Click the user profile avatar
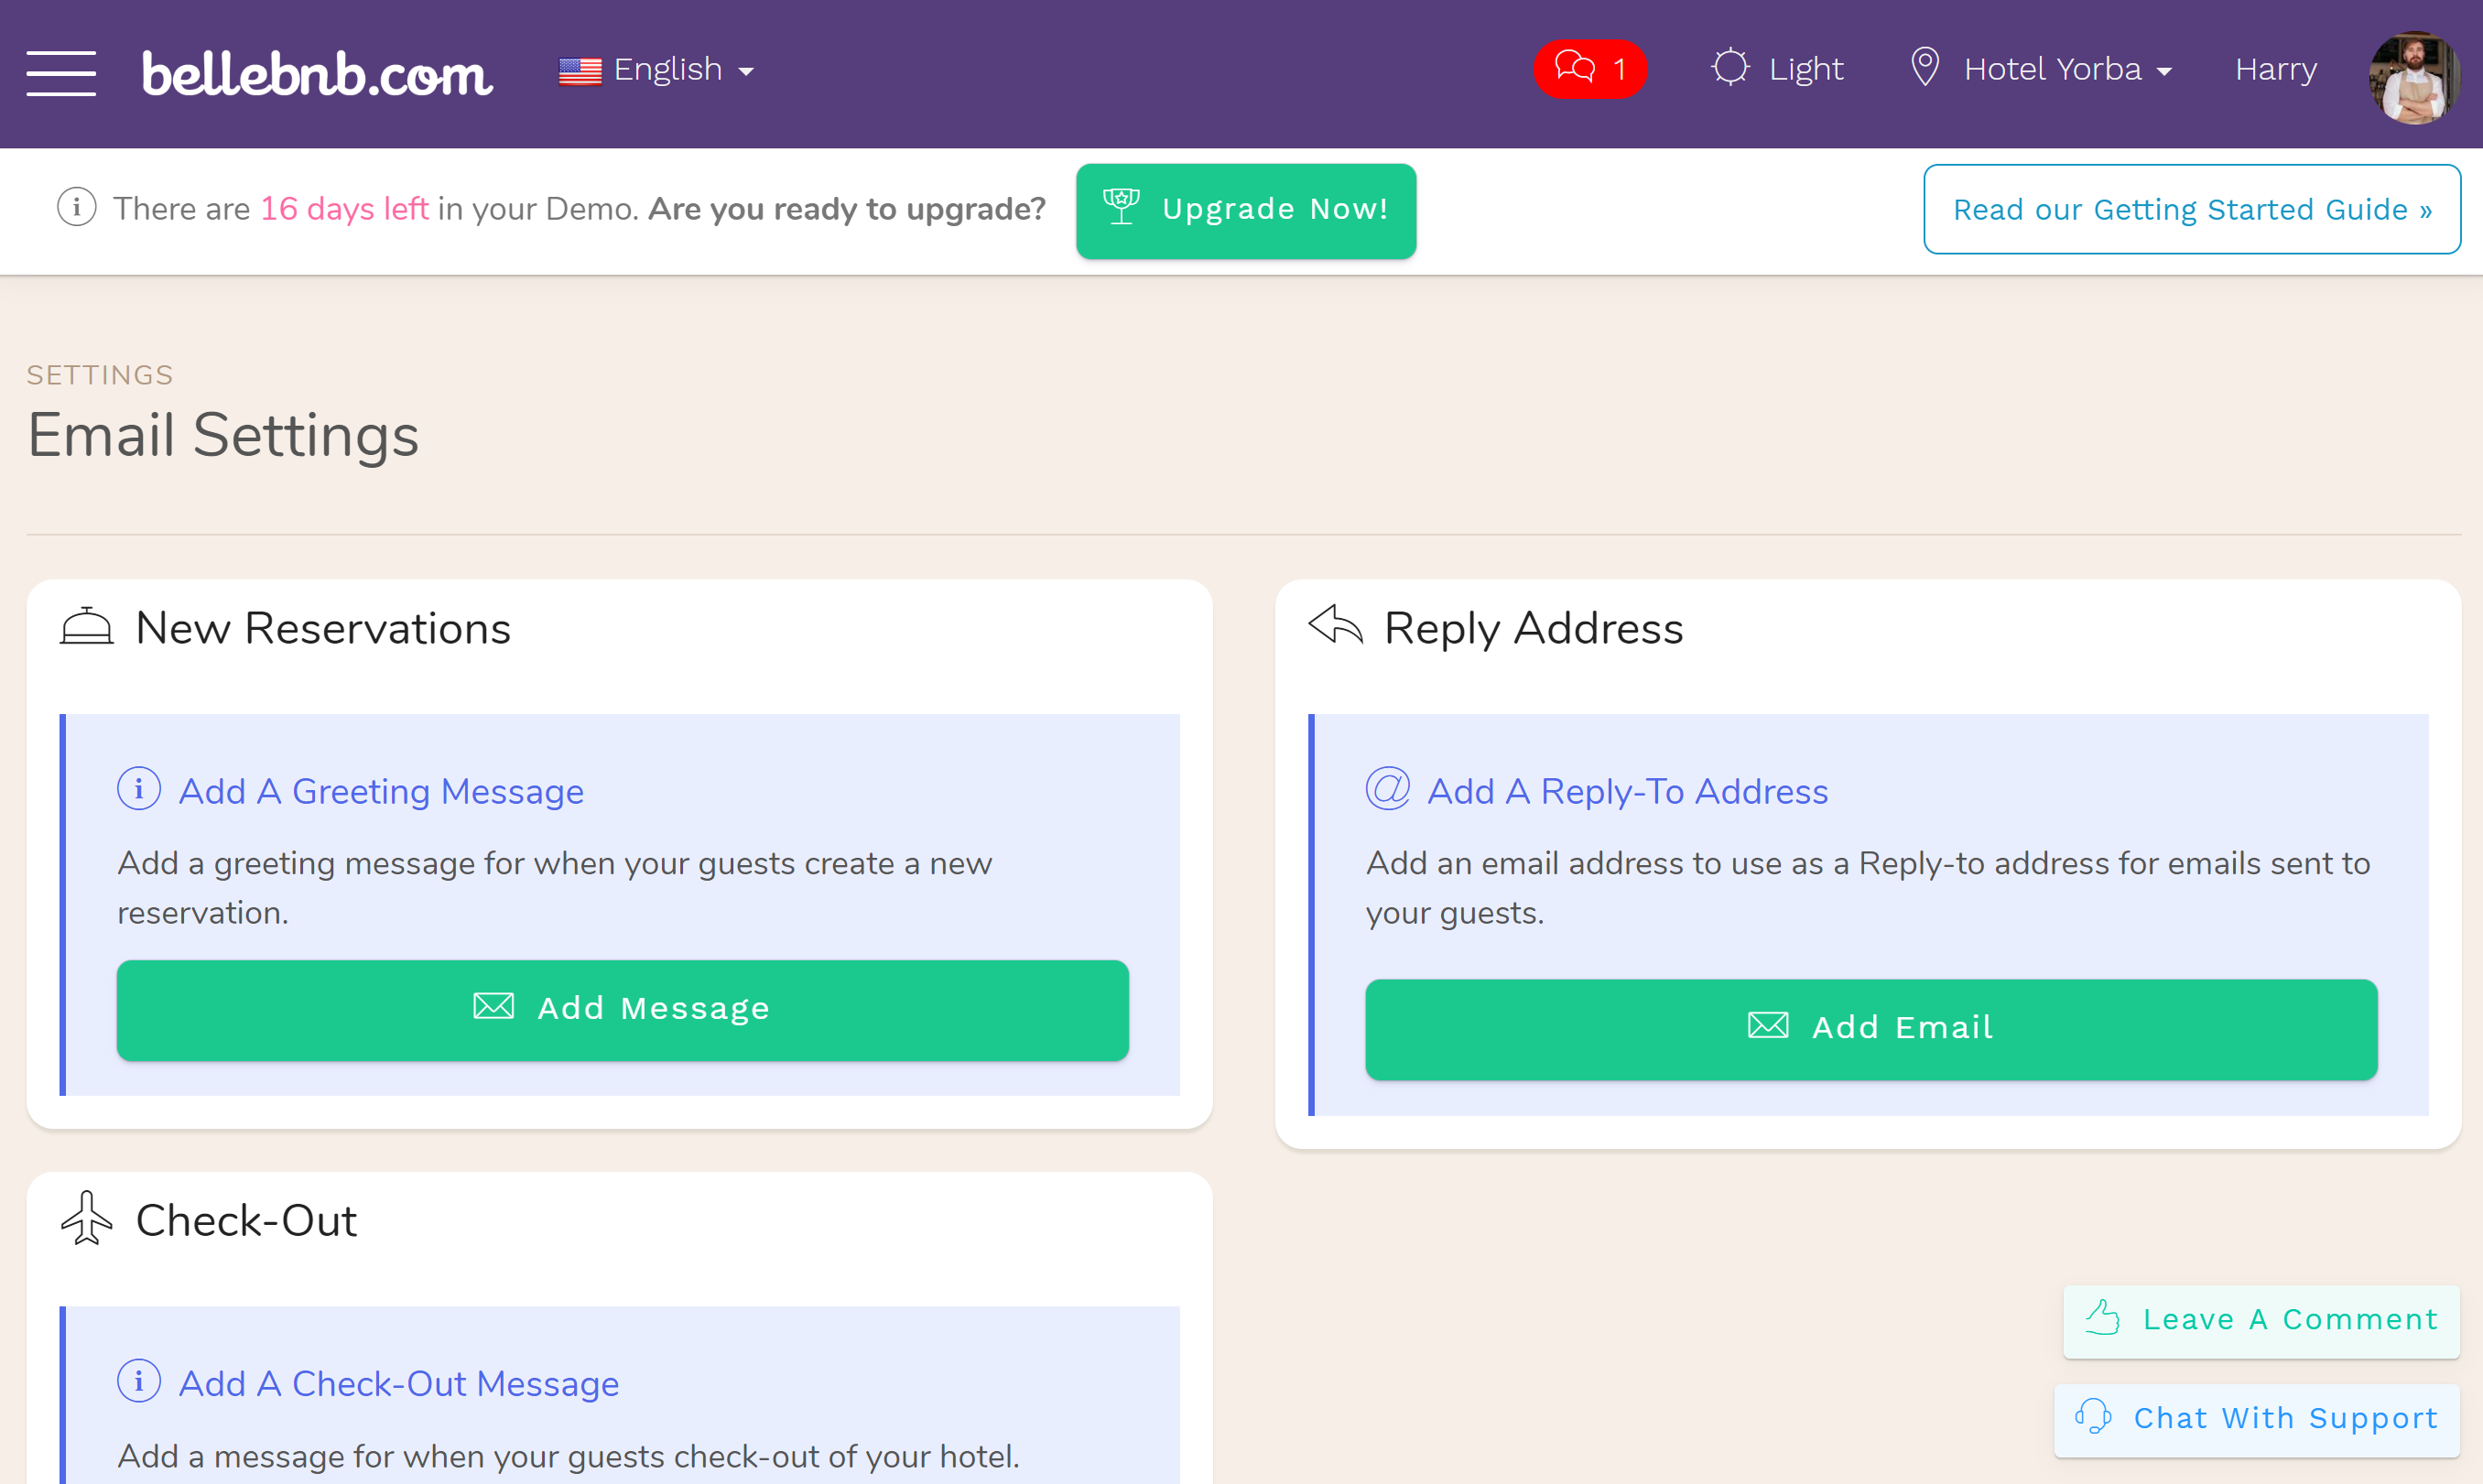Image resolution: width=2483 pixels, height=1484 pixels. coord(2415,77)
